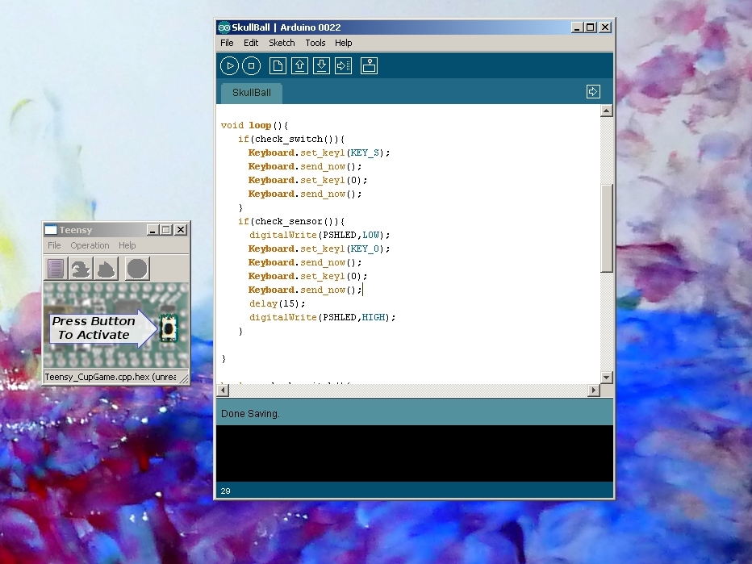Minimize the Arduino window

tap(577, 27)
